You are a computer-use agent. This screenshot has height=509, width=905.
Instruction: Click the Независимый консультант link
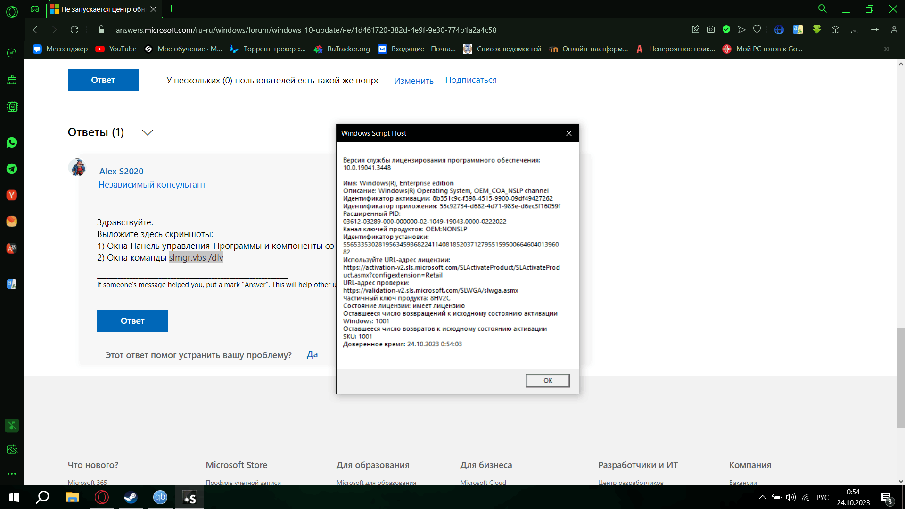click(152, 185)
